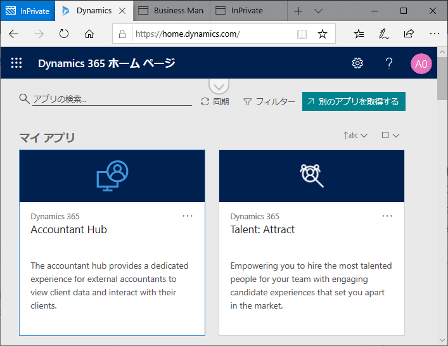Open browser settings and more menu
The image size is (448, 346).
coord(434,34)
